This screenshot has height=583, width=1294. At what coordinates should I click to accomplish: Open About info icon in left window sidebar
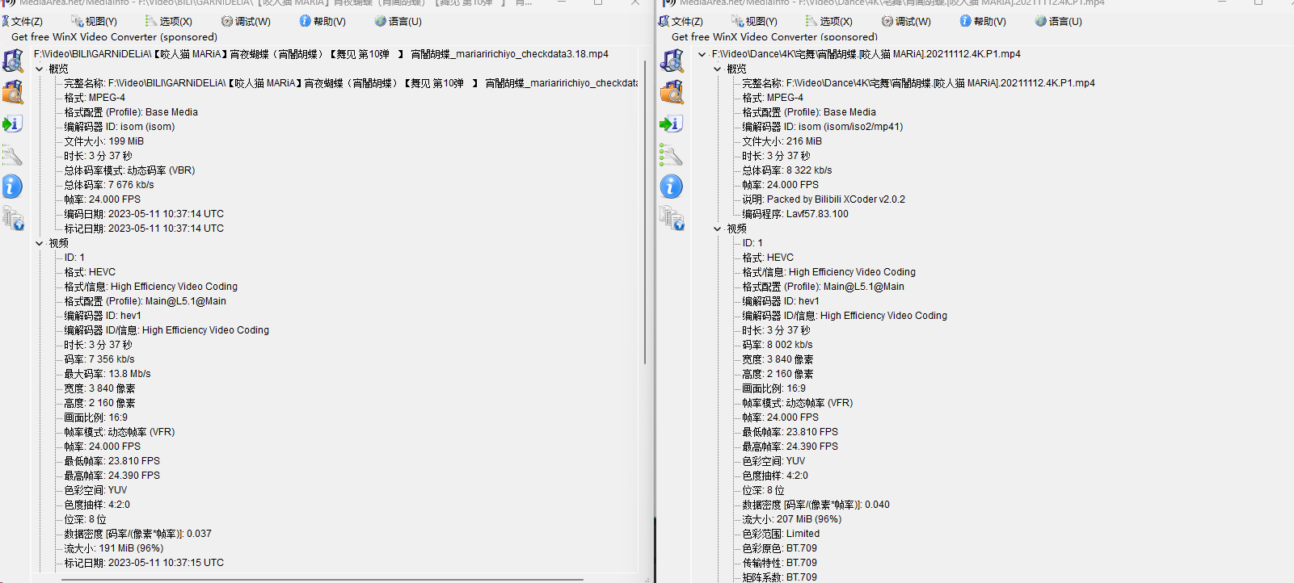tap(12, 187)
